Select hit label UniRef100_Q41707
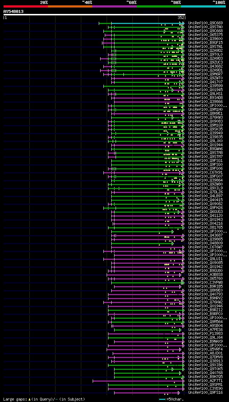This screenshot has height=402, width=229. (205, 82)
